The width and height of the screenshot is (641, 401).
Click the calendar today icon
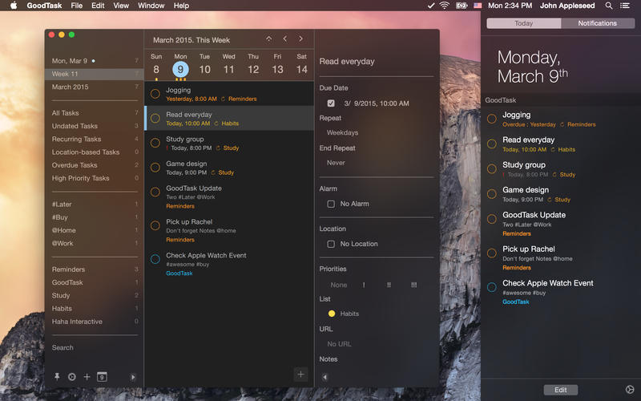[x=103, y=377]
